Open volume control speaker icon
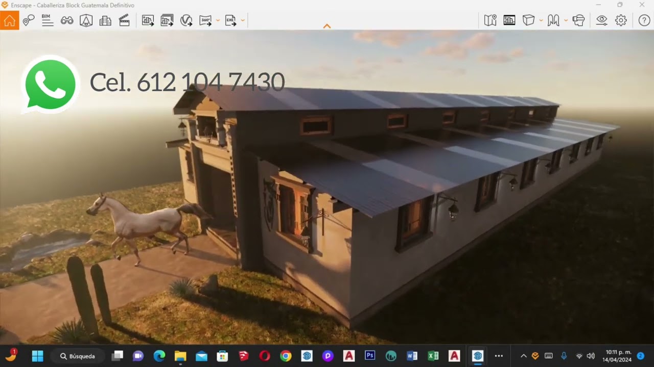 click(x=591, y=356)
